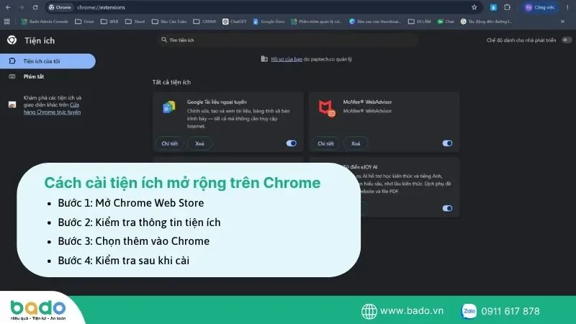Image resolution: width=576 pixels, height=324 pixels.
Task: Click Xoá for Google Tài liệu ngoại tuyến
Action: pyautogui.click(x=199, y=143)
